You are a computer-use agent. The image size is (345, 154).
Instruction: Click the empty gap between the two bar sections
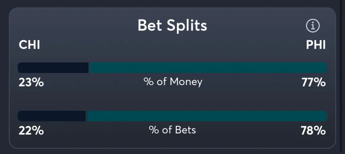pyautogui.click(x=172, y=99)
